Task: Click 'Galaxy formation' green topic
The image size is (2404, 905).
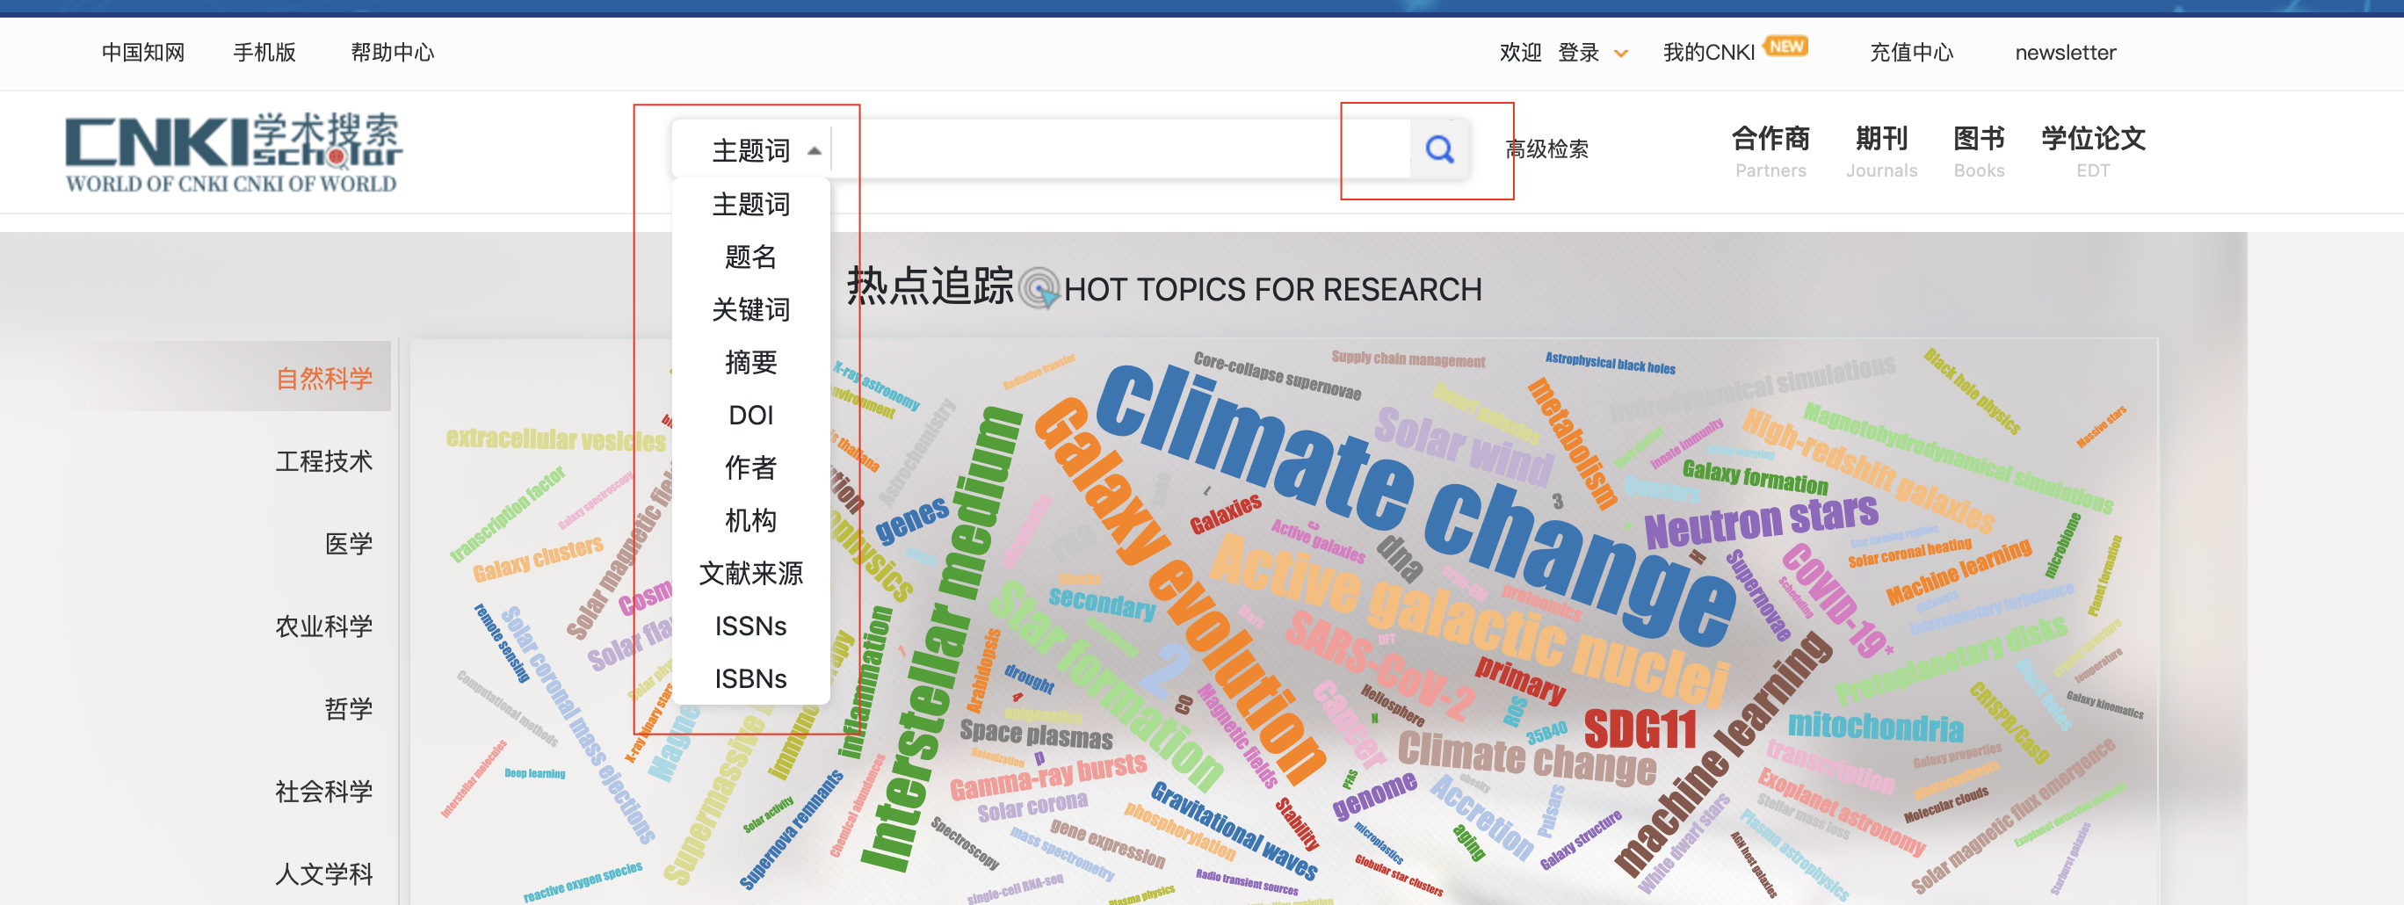Action: [x=1755, y=478]
